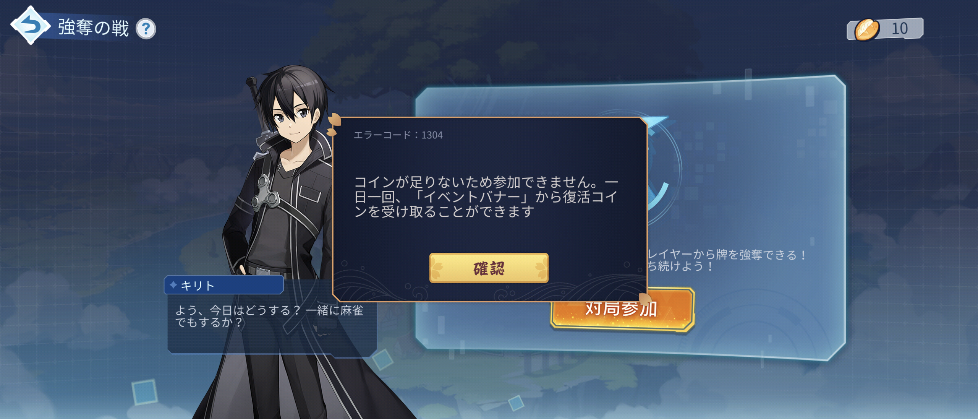Click the sakura petal ornament on the dialog's top-left corner
The height and width of the screenshot is (419, 978).
334,124
